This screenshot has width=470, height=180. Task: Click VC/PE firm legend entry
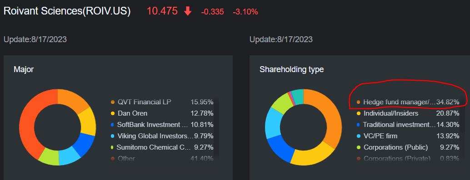[x=408, y=136]
